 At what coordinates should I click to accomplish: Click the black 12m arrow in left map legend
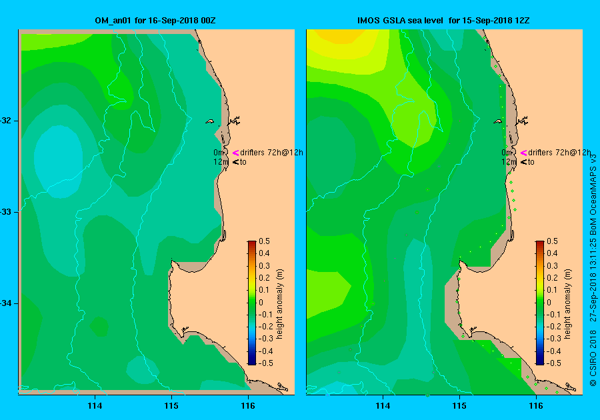(x=236, y=162)
